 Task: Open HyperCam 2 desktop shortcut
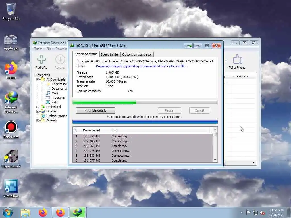11,159
